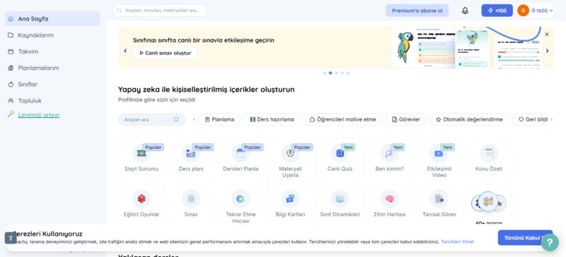Click the Limitinizi artırın link
This screenshot has height=257, width=566.
[x=39, y=115]
